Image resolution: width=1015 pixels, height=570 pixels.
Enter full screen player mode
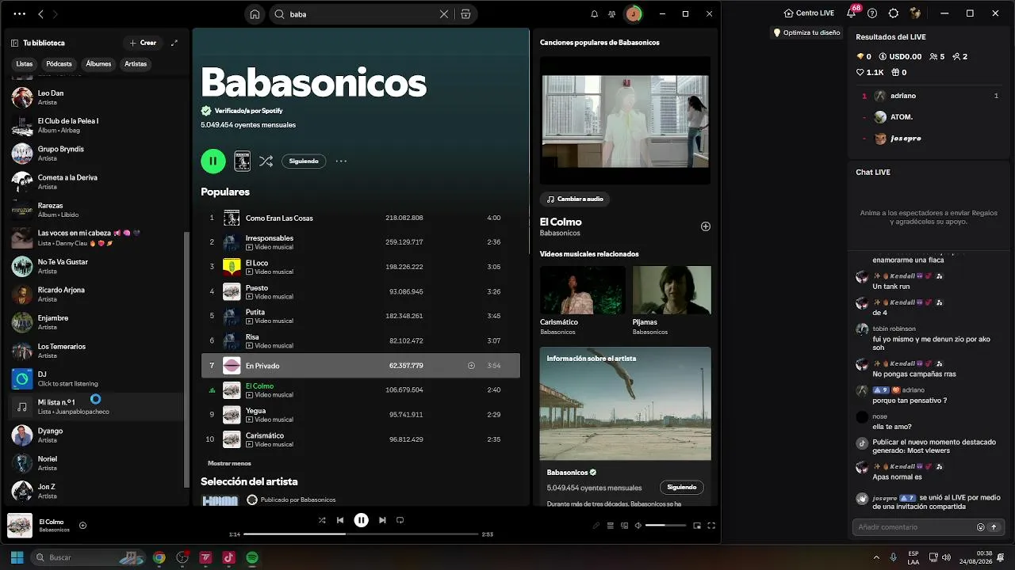tap(711, 526)
